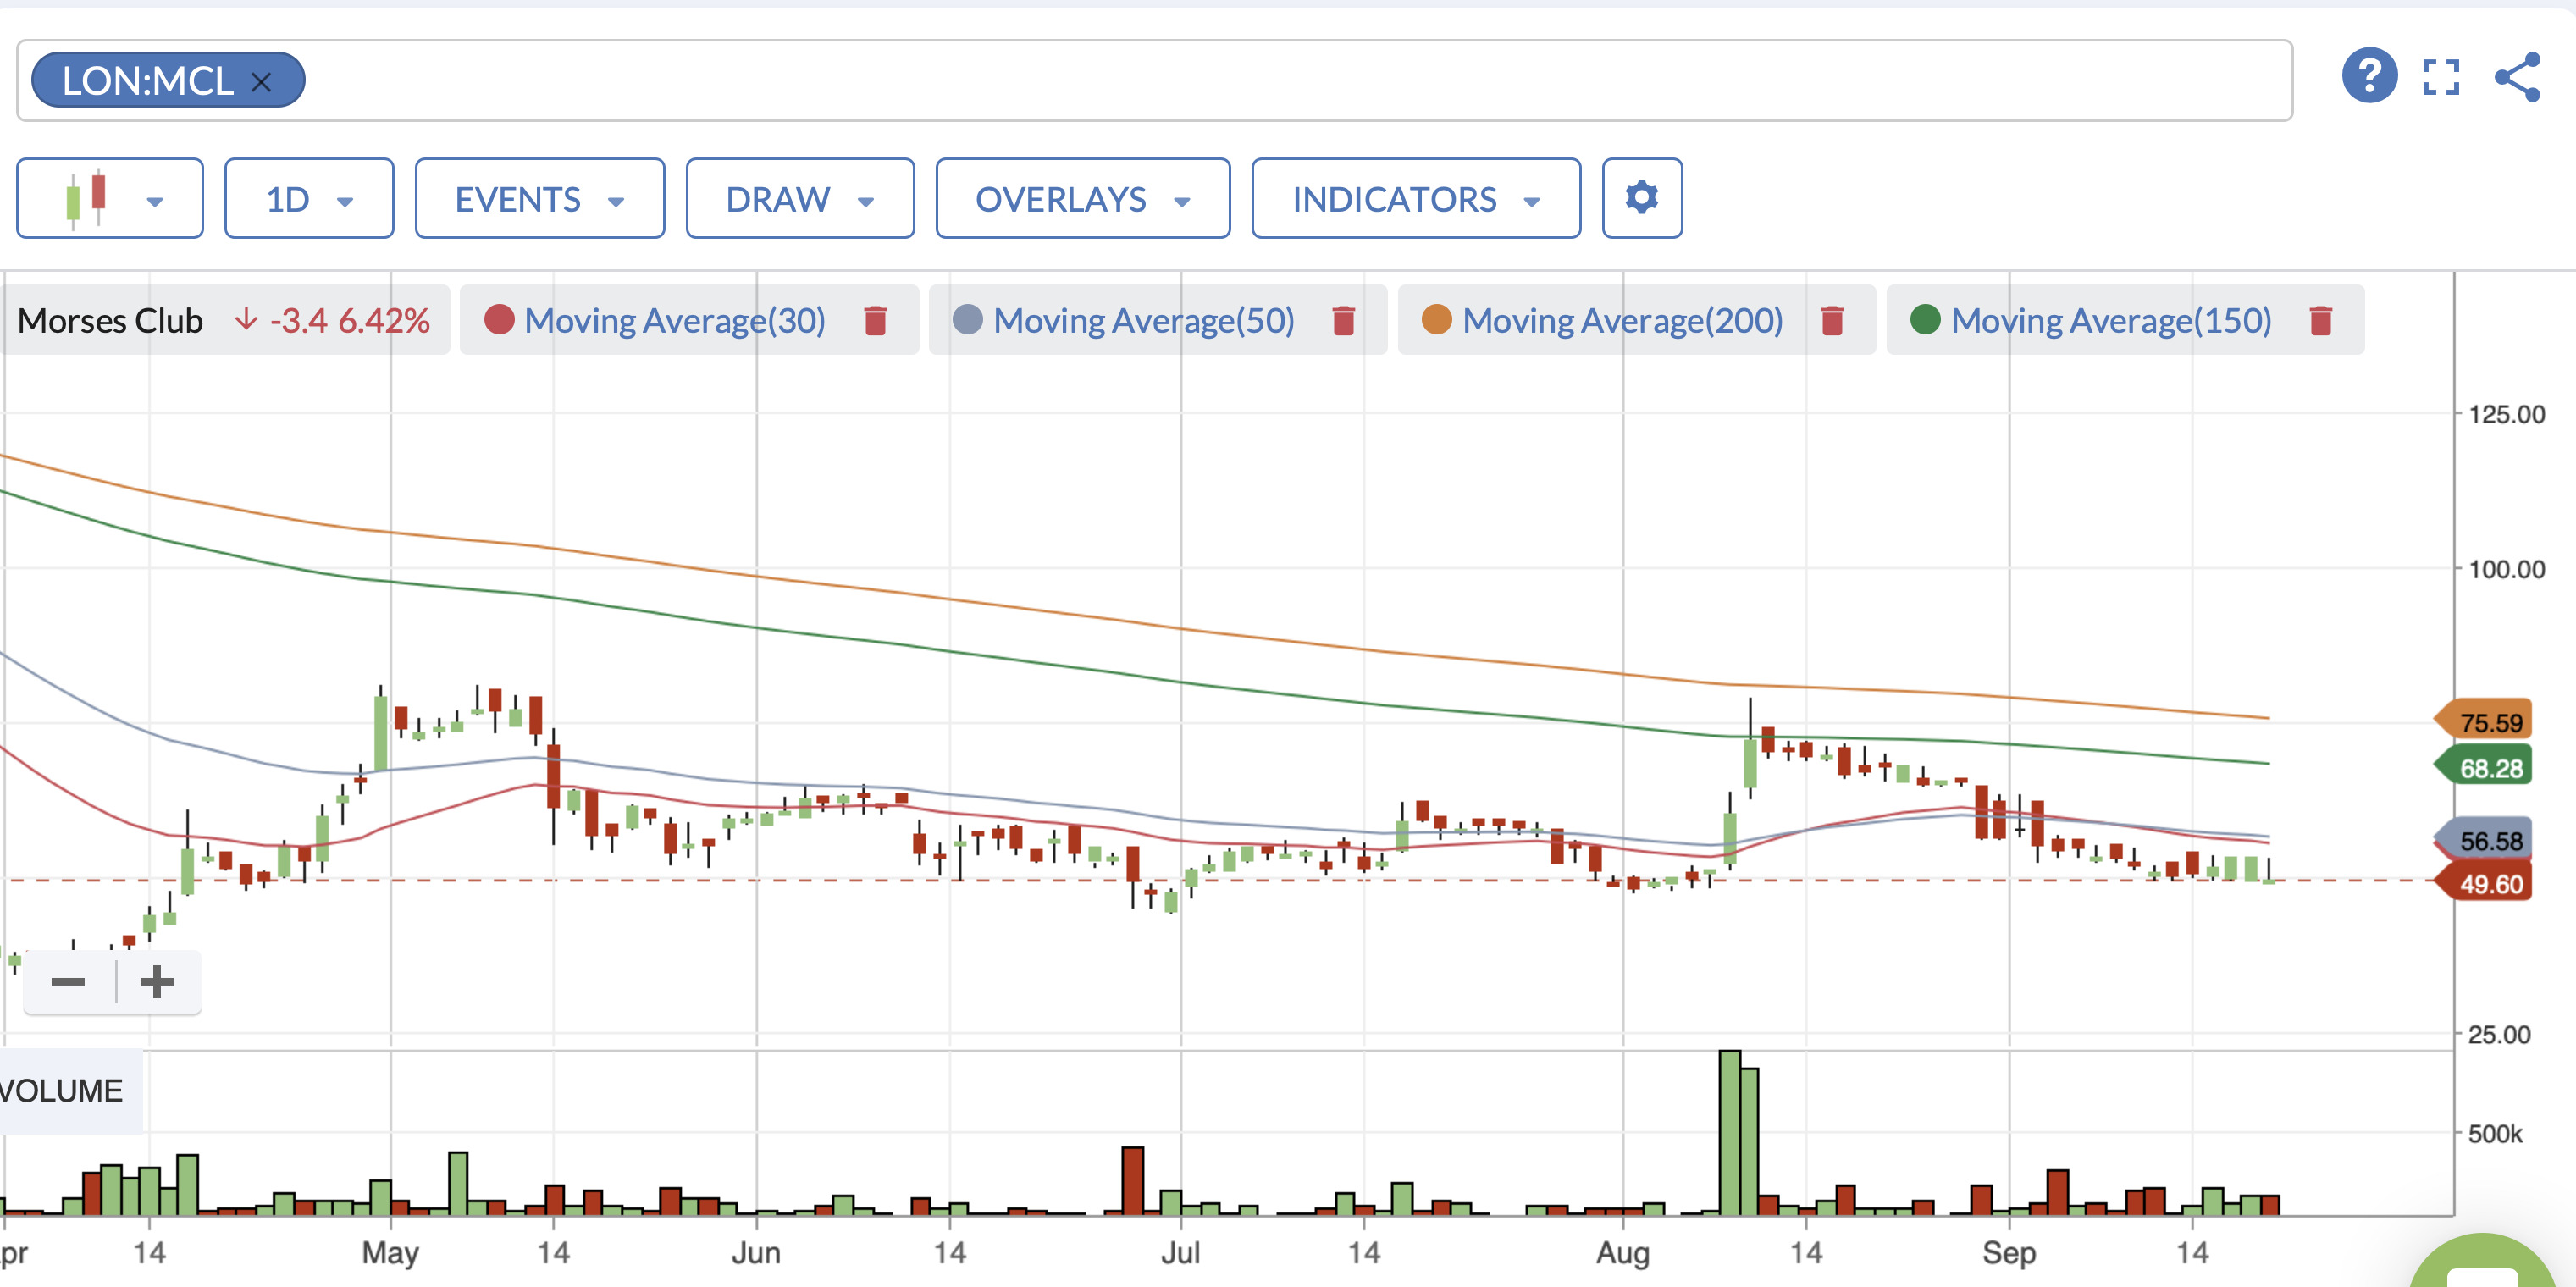Viewport: 2576px width, 1287px height.
Task: Delete the Moving Average(150) overlay
Action: point(2321,321)
